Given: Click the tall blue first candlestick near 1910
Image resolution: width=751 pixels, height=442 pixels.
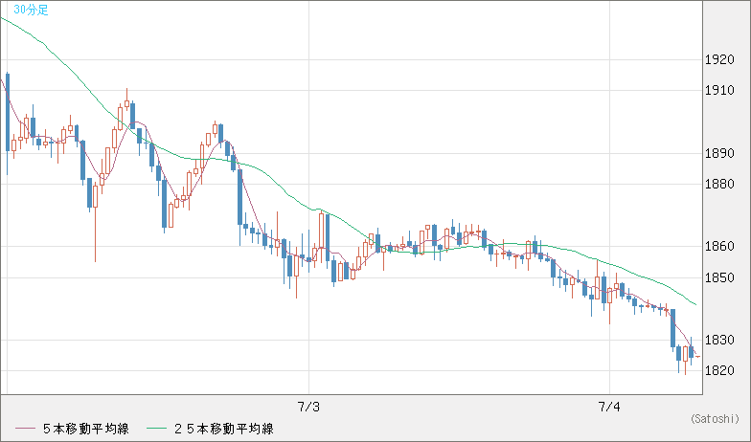Looking at the screenshot, I should coord(8,113).
